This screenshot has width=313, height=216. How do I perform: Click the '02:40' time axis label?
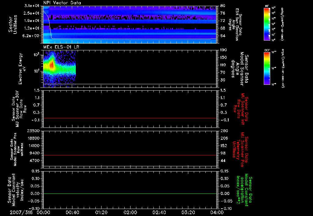click(x=159, y=213)
